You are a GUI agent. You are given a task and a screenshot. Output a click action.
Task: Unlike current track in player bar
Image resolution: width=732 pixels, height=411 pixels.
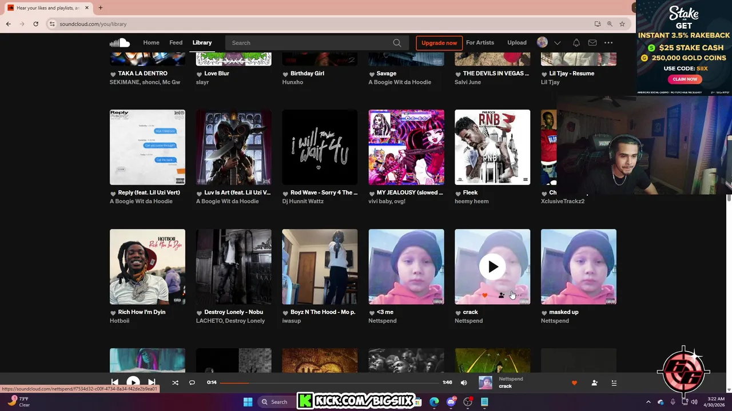point(574,383)
